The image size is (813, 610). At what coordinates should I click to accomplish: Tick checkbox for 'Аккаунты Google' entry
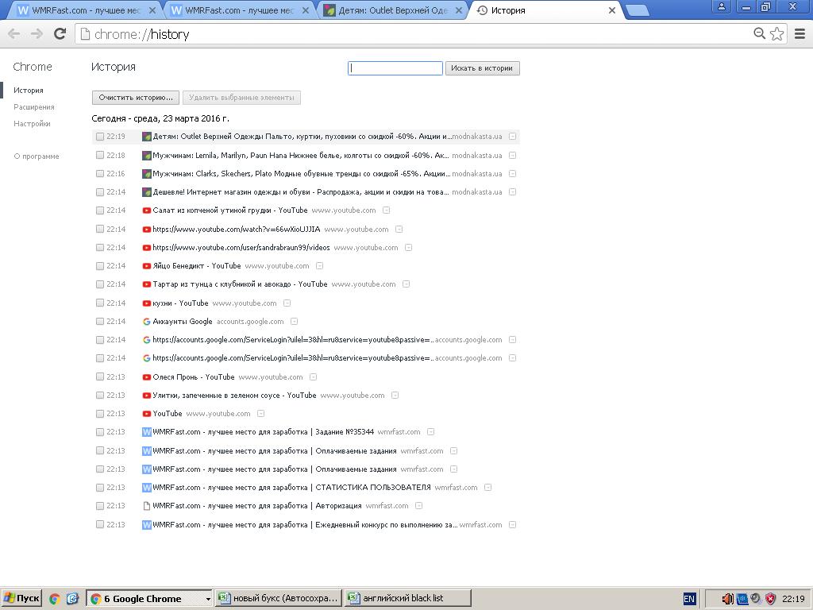99,322
